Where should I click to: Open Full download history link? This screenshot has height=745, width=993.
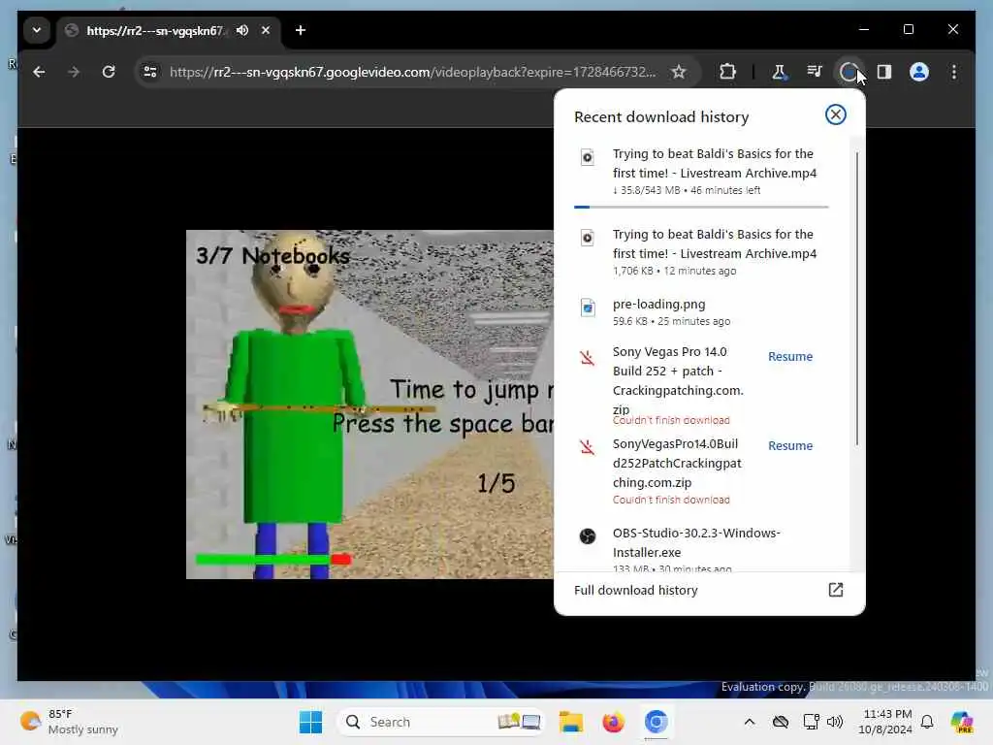pyautogui.click(x=709, y=590)
